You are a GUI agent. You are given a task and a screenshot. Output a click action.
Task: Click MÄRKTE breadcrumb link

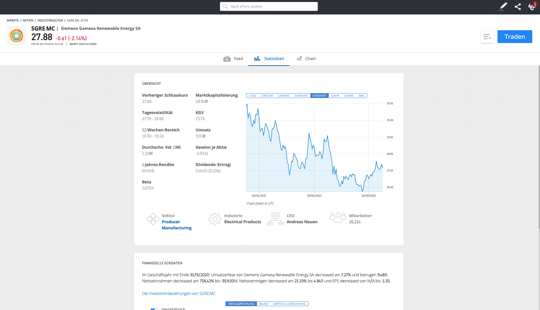tap(13, 21)
